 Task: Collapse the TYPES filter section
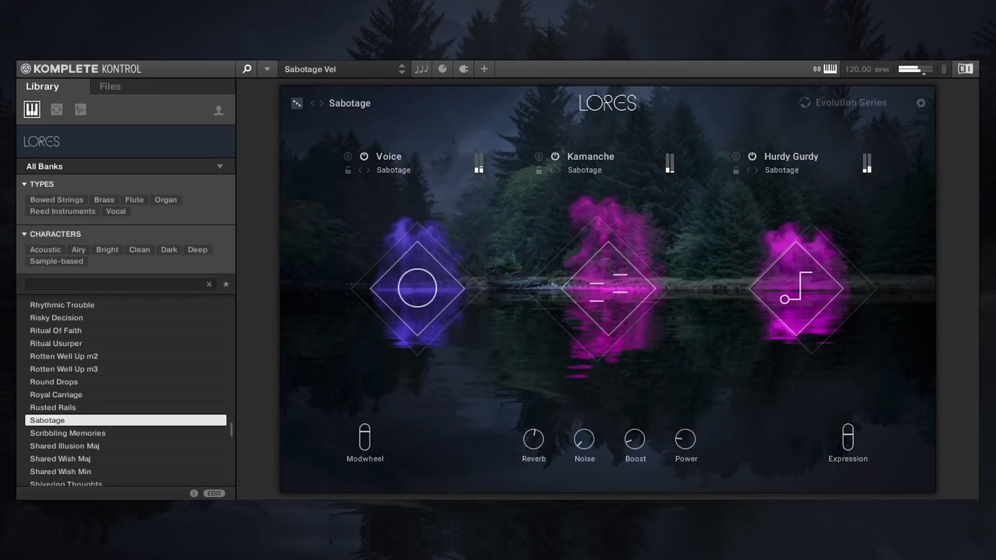24,184
